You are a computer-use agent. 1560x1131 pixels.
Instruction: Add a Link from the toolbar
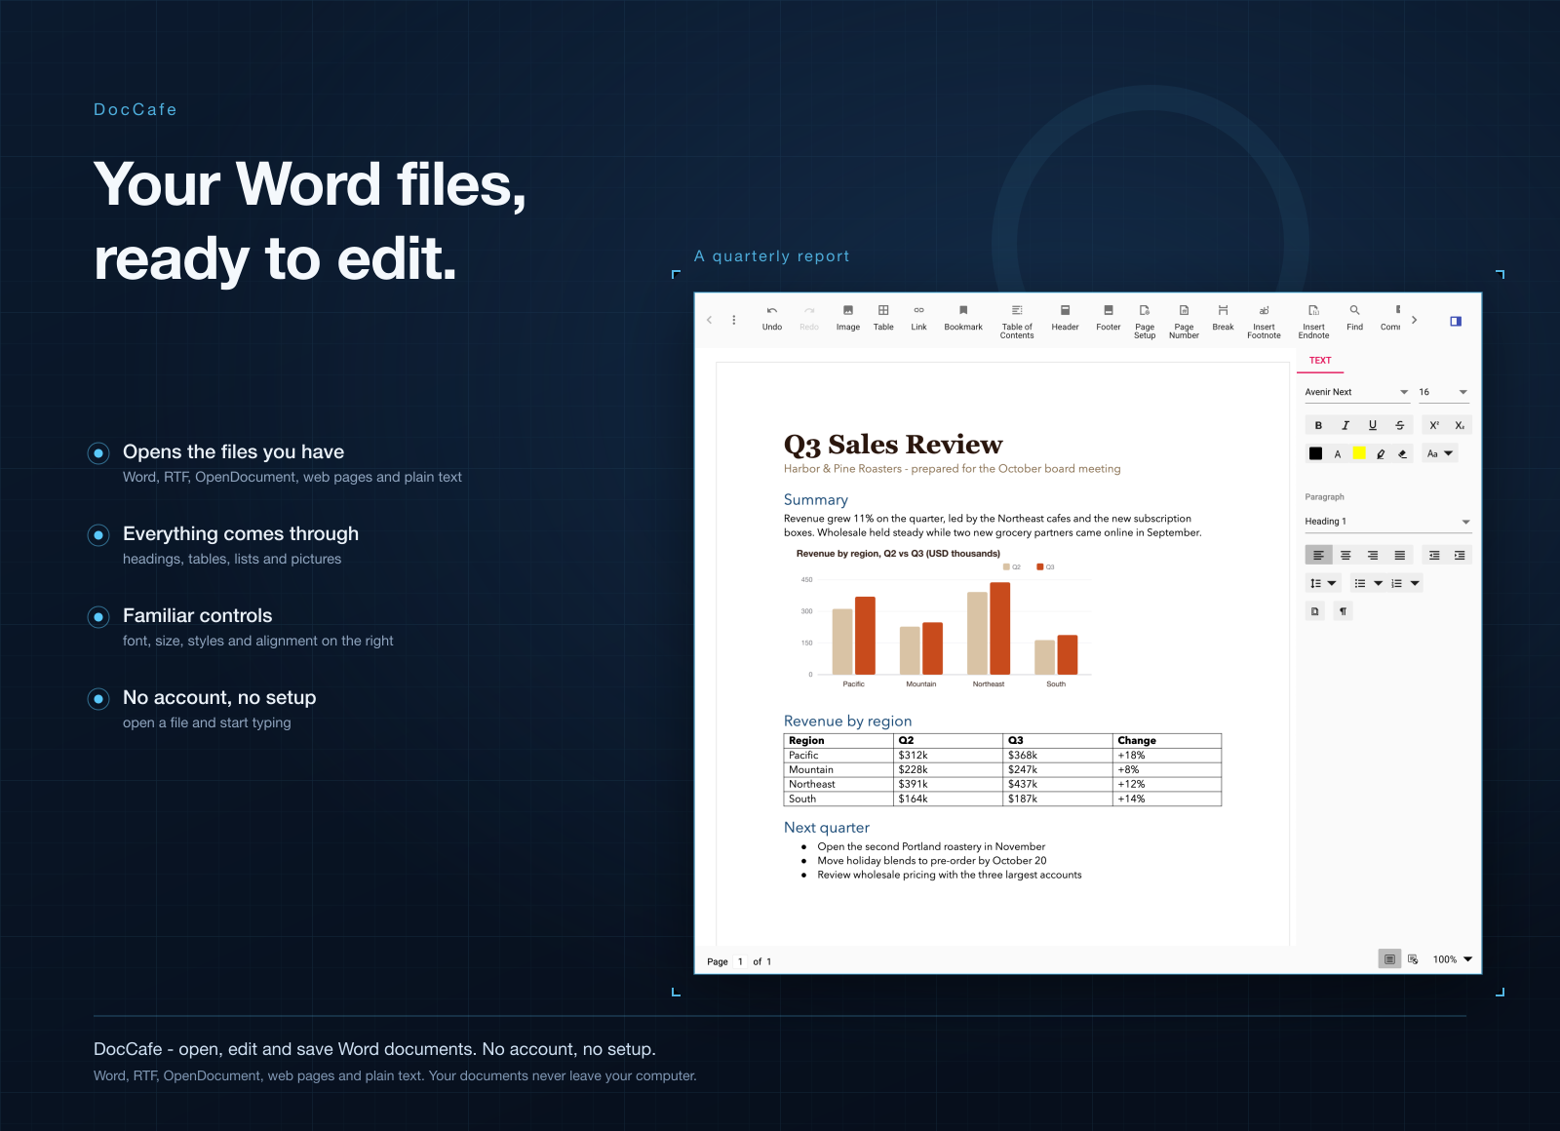918,318
